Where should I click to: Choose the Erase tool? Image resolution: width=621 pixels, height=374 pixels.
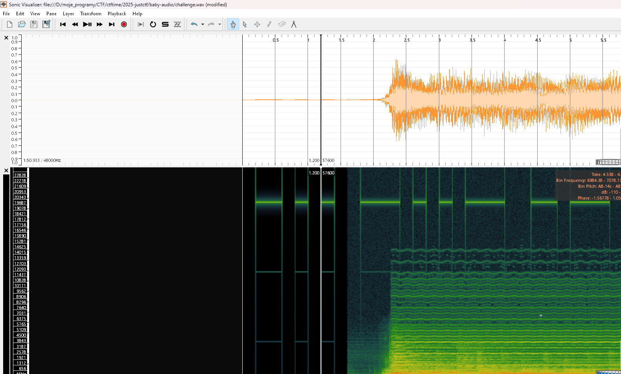pyautogui.click(x=282, y=24)
